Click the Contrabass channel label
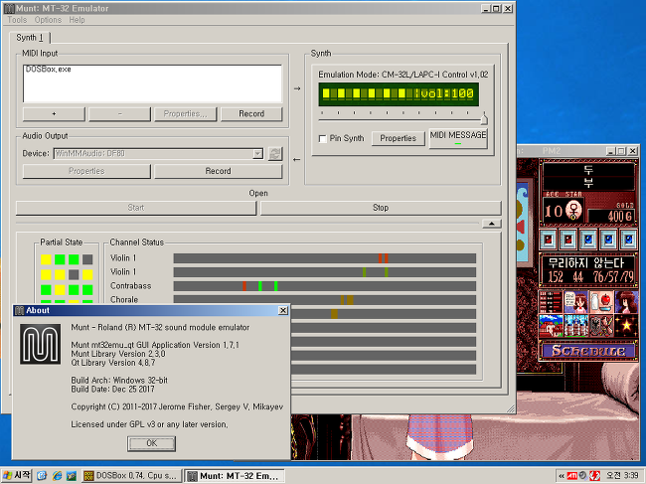The image size is (646, 484). click(x=130, y=286)
